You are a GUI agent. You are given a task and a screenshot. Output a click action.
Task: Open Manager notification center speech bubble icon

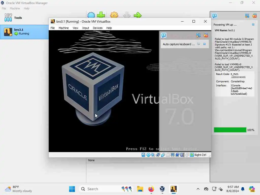(214, 16)
